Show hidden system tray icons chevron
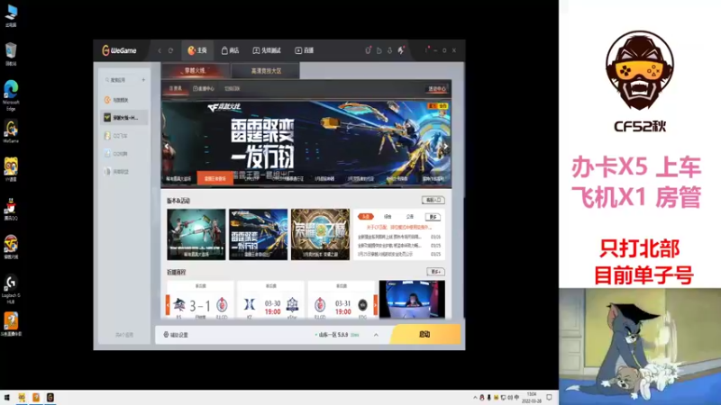 click(475, 398)
